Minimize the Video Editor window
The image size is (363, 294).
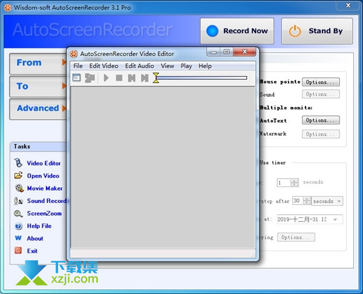click(x=214, y=52)
